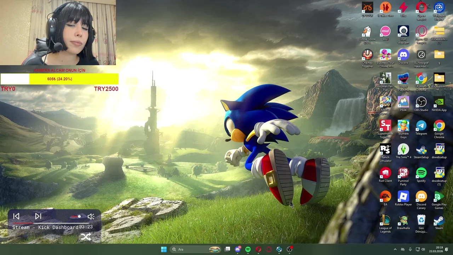
Task: Open Task View from the taskbar
Action: (x=228, y=249)
